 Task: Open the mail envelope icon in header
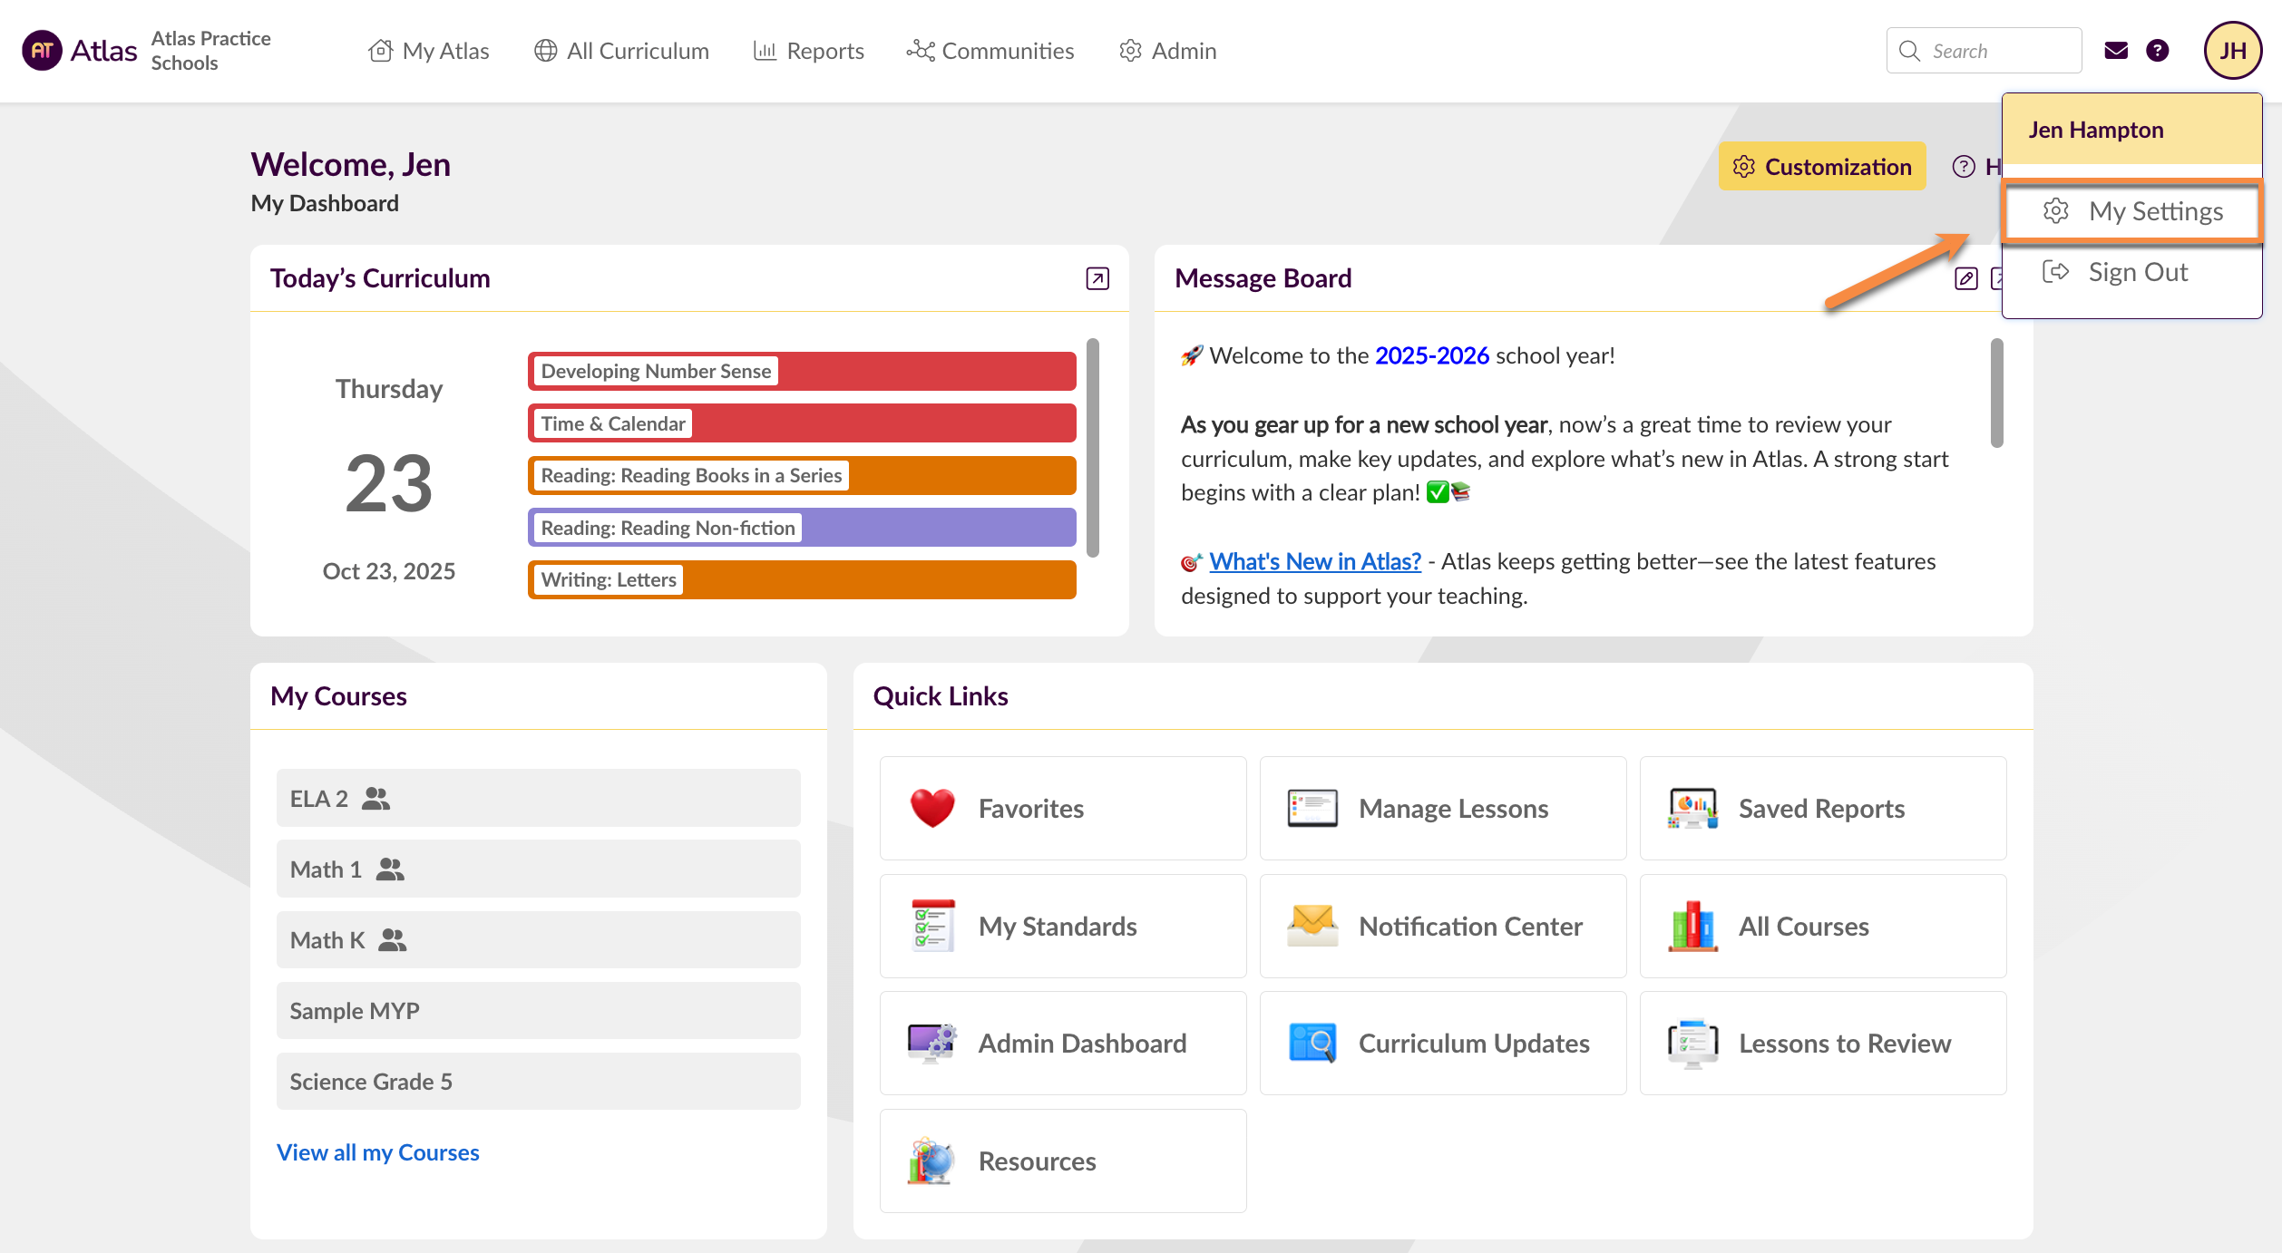click(2115, 51)
